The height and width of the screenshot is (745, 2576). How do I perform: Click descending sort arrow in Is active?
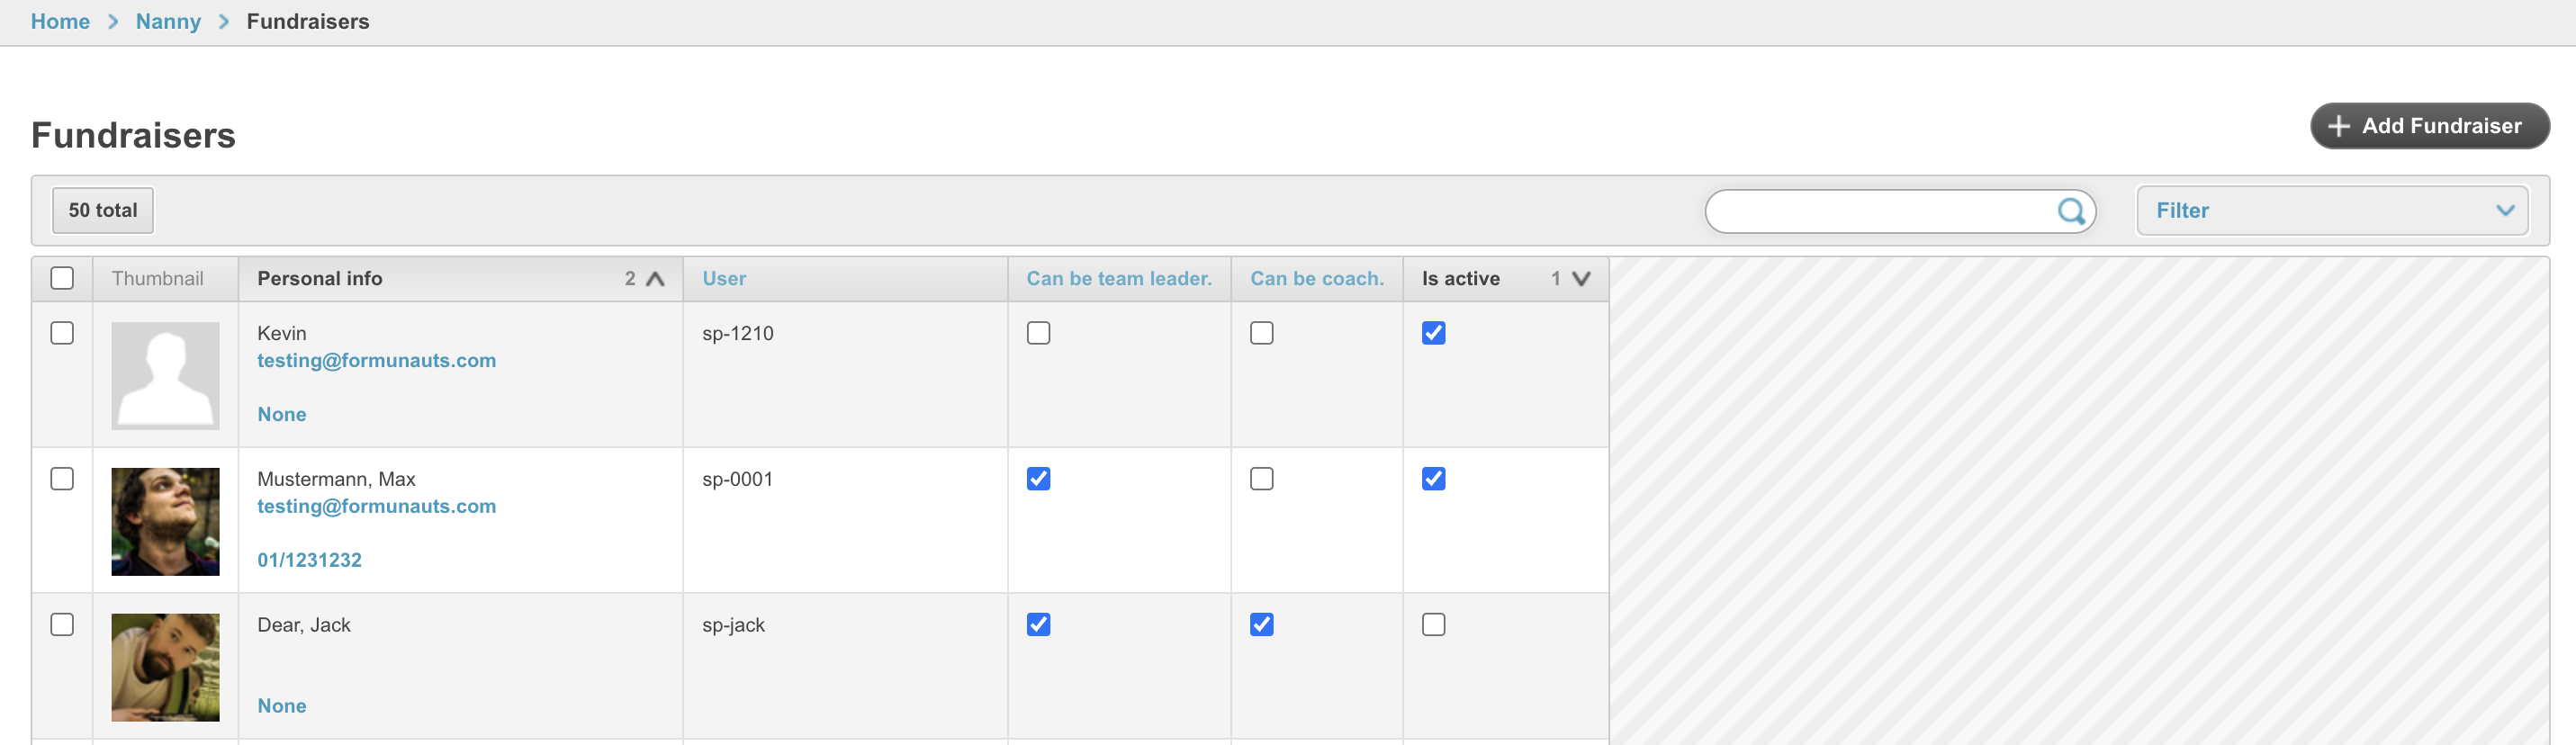point(1581,279)
